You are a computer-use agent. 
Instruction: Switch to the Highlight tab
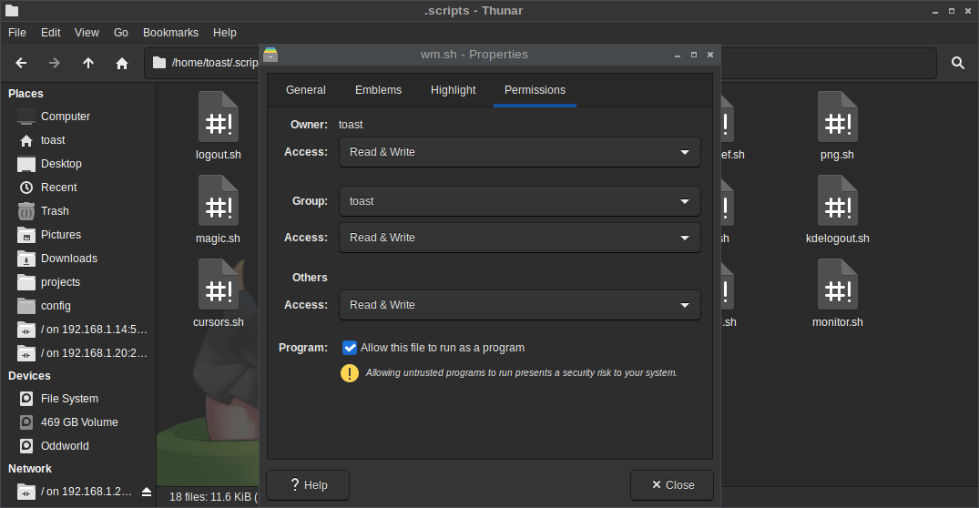tap(454, 90)
